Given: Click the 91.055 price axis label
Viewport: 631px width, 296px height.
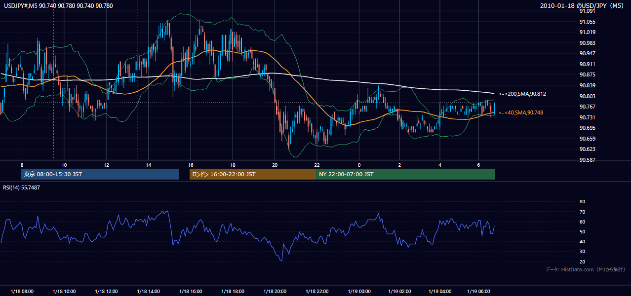Looking at the screenshot, I should (587, 22).
